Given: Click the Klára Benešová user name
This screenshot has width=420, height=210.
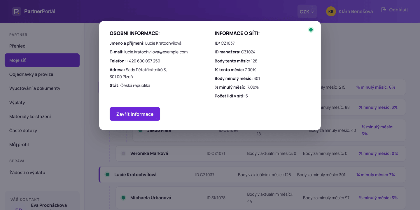Looking at the screenshot, I should tap(356, 12).
